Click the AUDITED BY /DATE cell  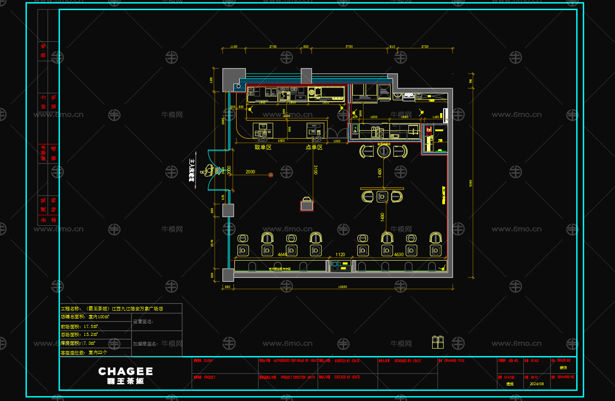pyautogui.click(x=348, y=365)
